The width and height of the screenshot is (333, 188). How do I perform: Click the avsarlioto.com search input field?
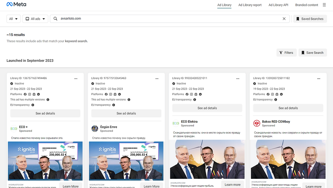[170, 19]
